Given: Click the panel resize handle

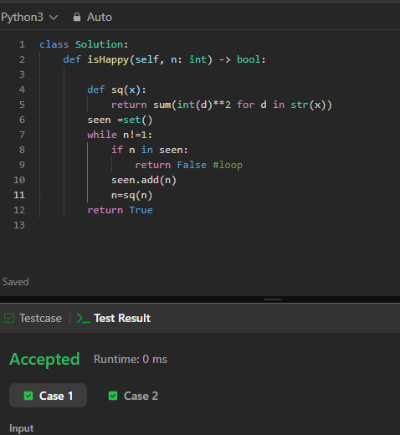Looking at the screenshot, I should click(273, 299).
